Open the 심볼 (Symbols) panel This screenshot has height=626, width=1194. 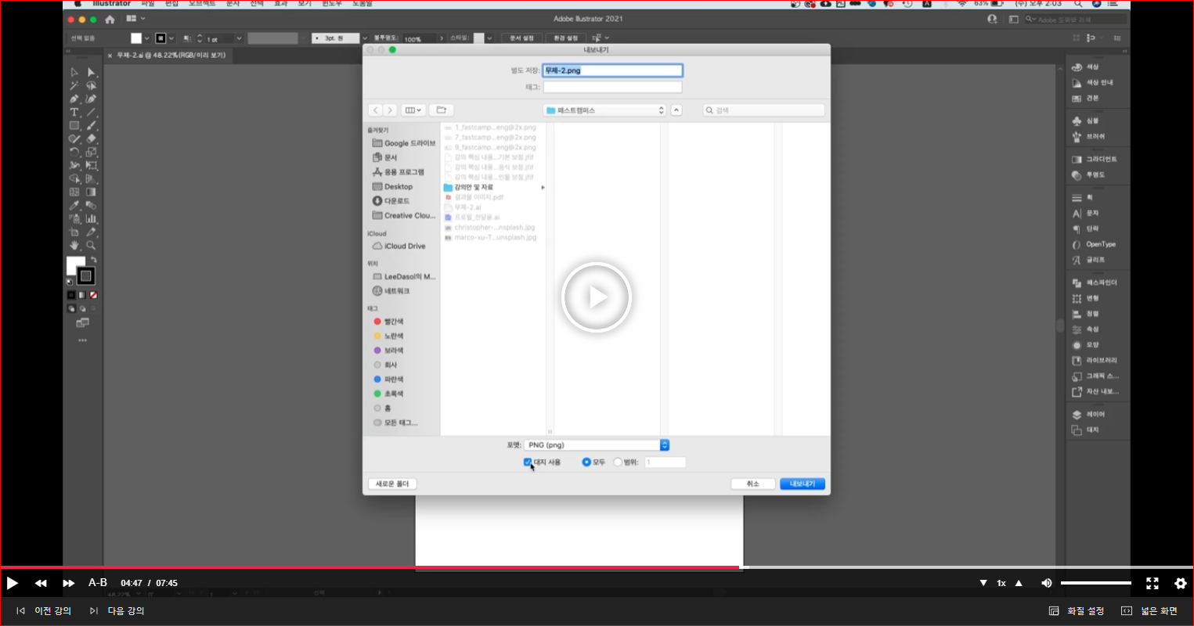pyautogui.click(x=1085, y=121)
